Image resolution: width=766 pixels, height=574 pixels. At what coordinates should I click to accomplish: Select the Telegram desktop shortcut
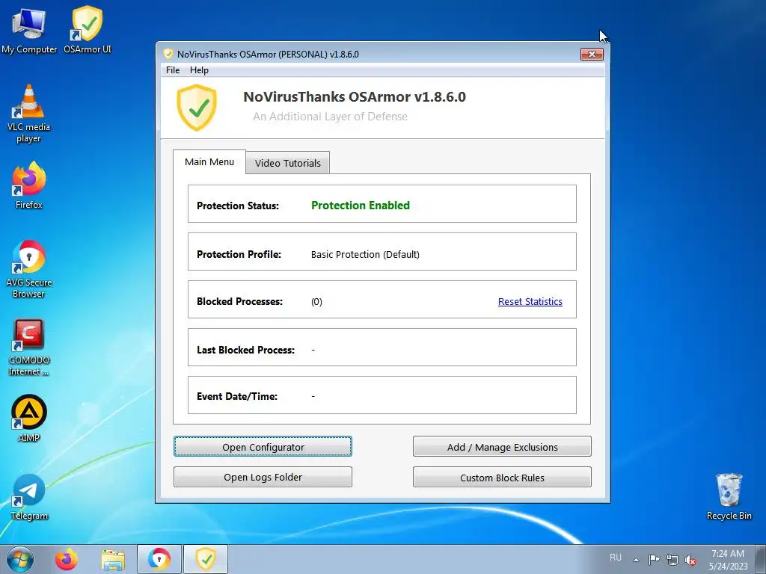(29, 497)
